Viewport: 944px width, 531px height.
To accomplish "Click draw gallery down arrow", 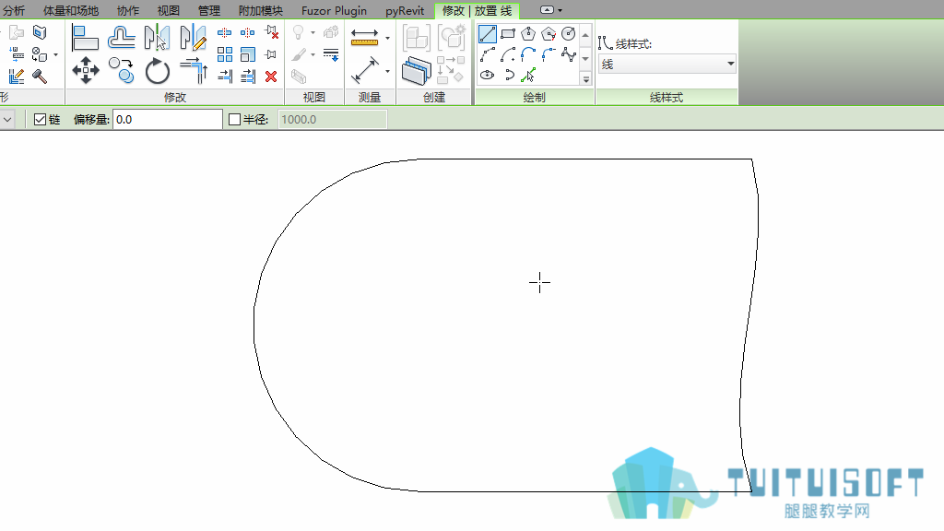I will point(585,58).
